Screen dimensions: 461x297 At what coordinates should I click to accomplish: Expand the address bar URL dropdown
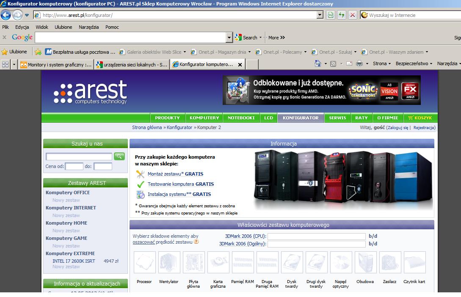pyautogui.click(x=320, y=15)
